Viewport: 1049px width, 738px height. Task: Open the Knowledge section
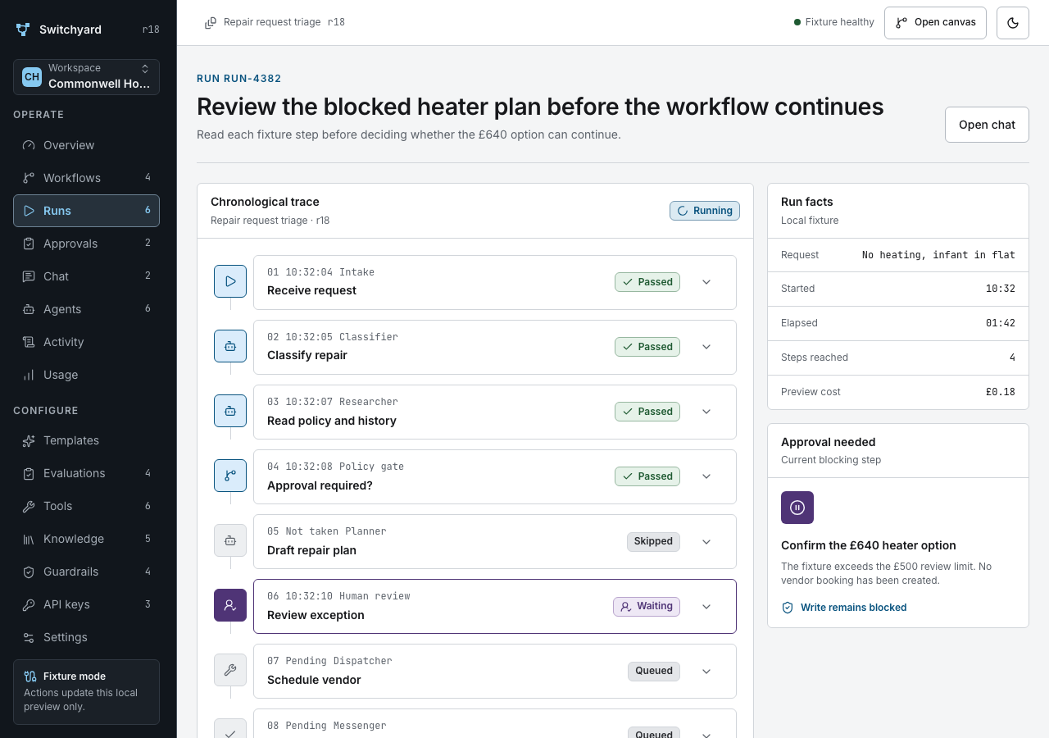pyautogui.click(x=86, y=539)
